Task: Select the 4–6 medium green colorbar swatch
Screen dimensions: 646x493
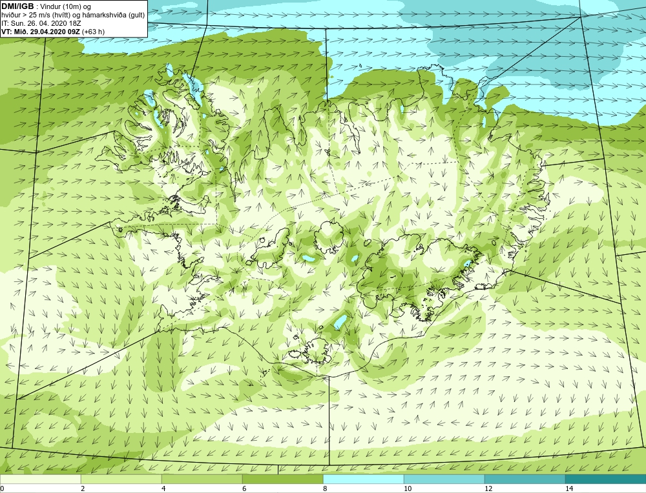Action: (x=202, y=479)
